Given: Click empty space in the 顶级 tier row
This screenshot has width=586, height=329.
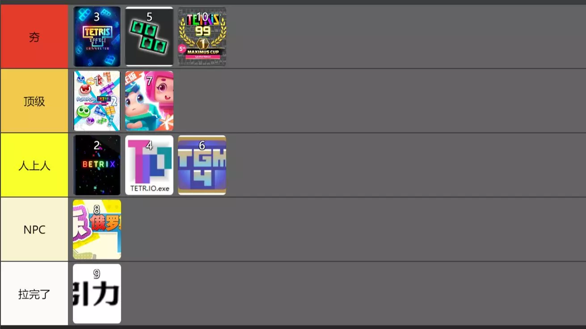Looking at the screenshot, I should click(x=380, y=101).
